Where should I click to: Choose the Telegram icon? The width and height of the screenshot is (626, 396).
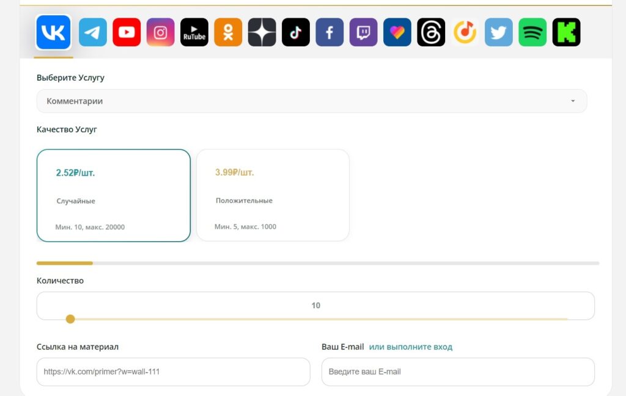[93, 32]
